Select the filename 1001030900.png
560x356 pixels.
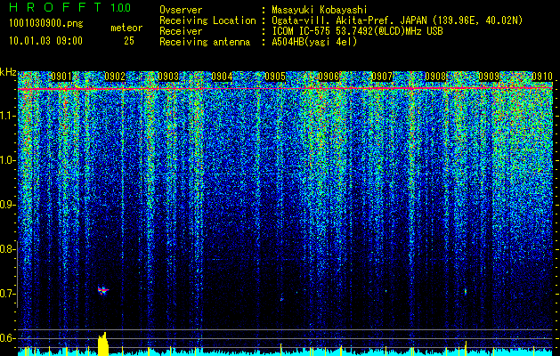46,24
